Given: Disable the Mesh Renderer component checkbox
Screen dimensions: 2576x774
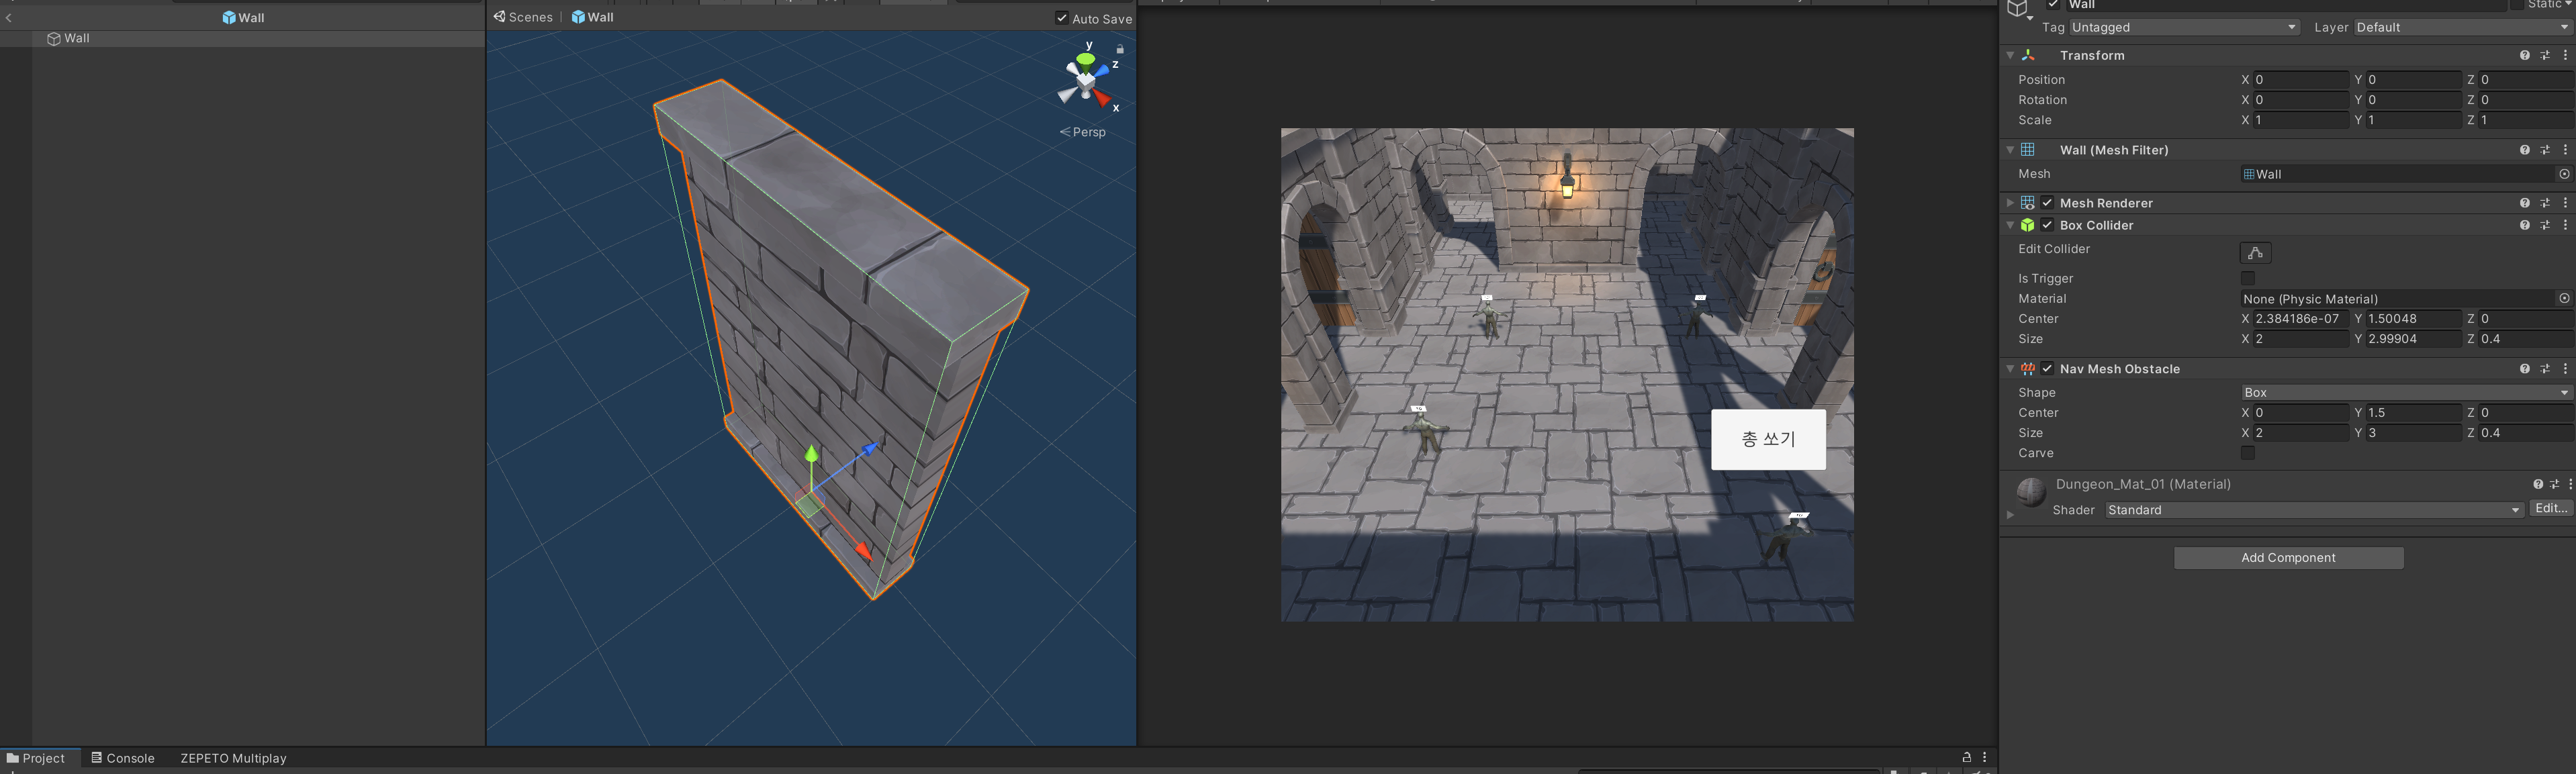Looking at the screenshot, I should click(x=2047, y=203).
